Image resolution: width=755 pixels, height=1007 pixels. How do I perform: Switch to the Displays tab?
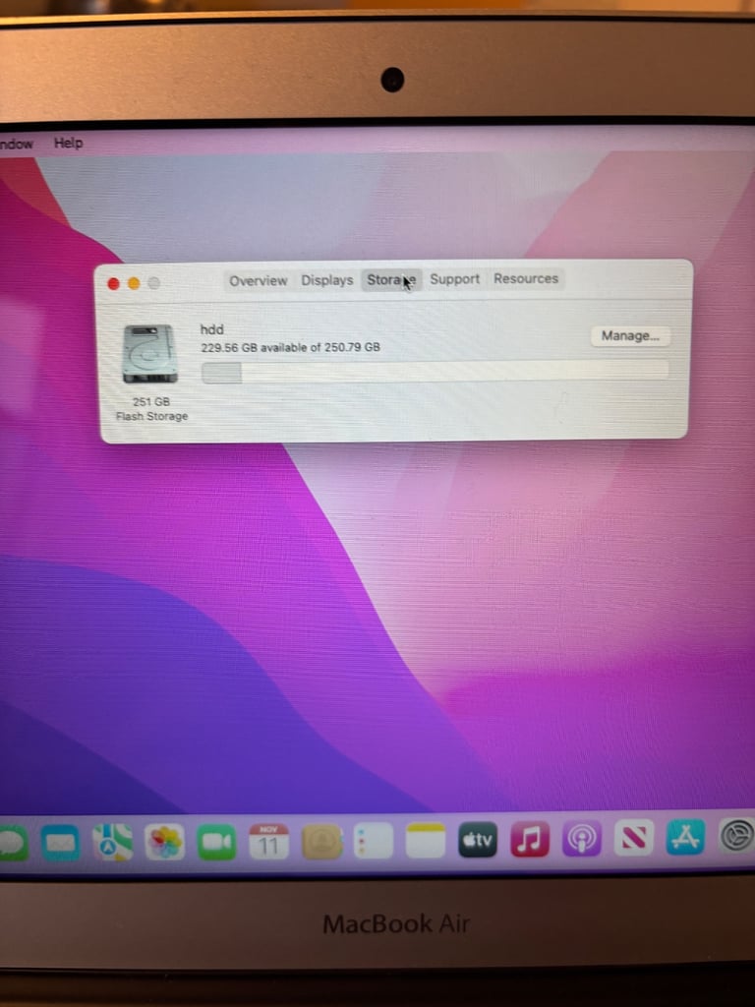click(x=326, y=280)
